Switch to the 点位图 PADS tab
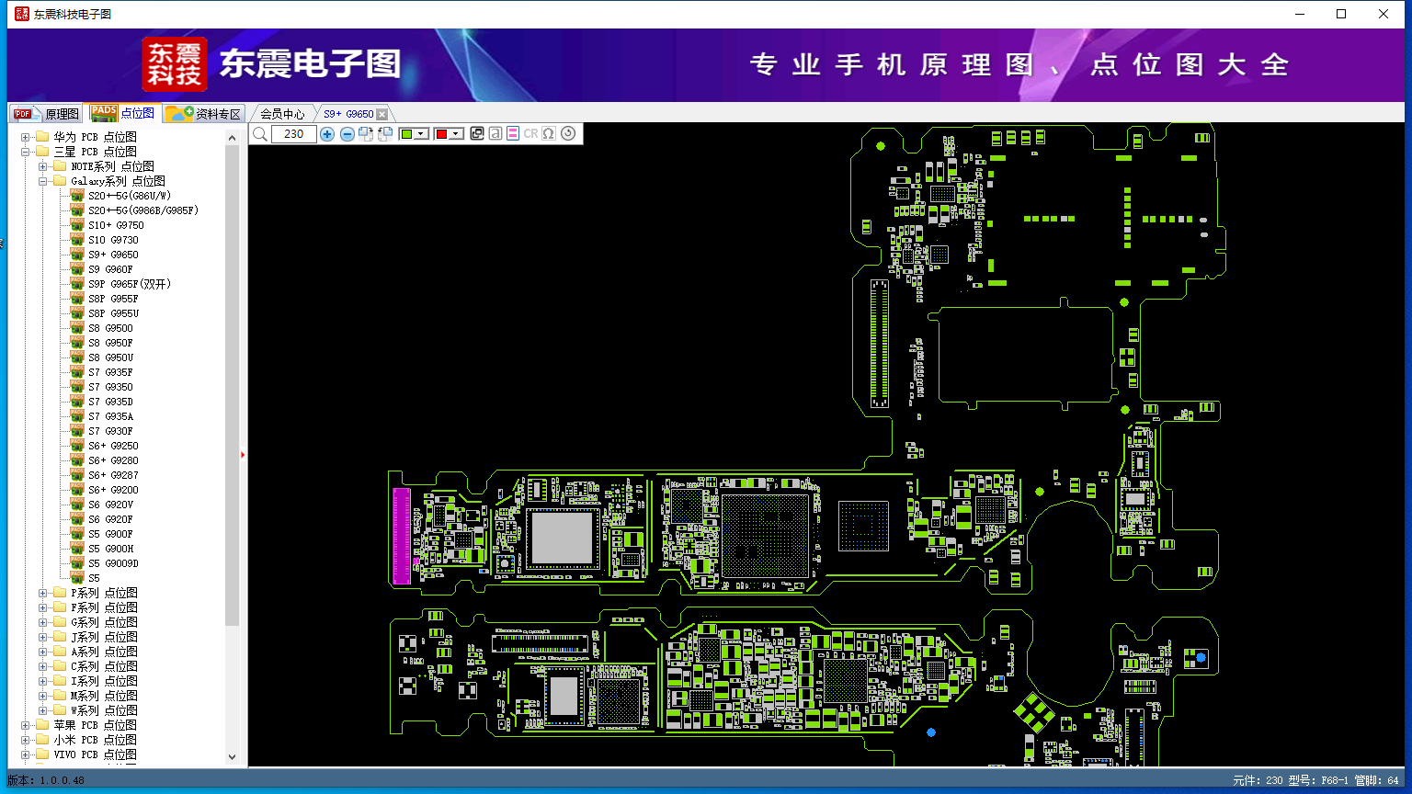Viewport: 1412px width, 794px height. pyautogui.click(x=122, y=113)
